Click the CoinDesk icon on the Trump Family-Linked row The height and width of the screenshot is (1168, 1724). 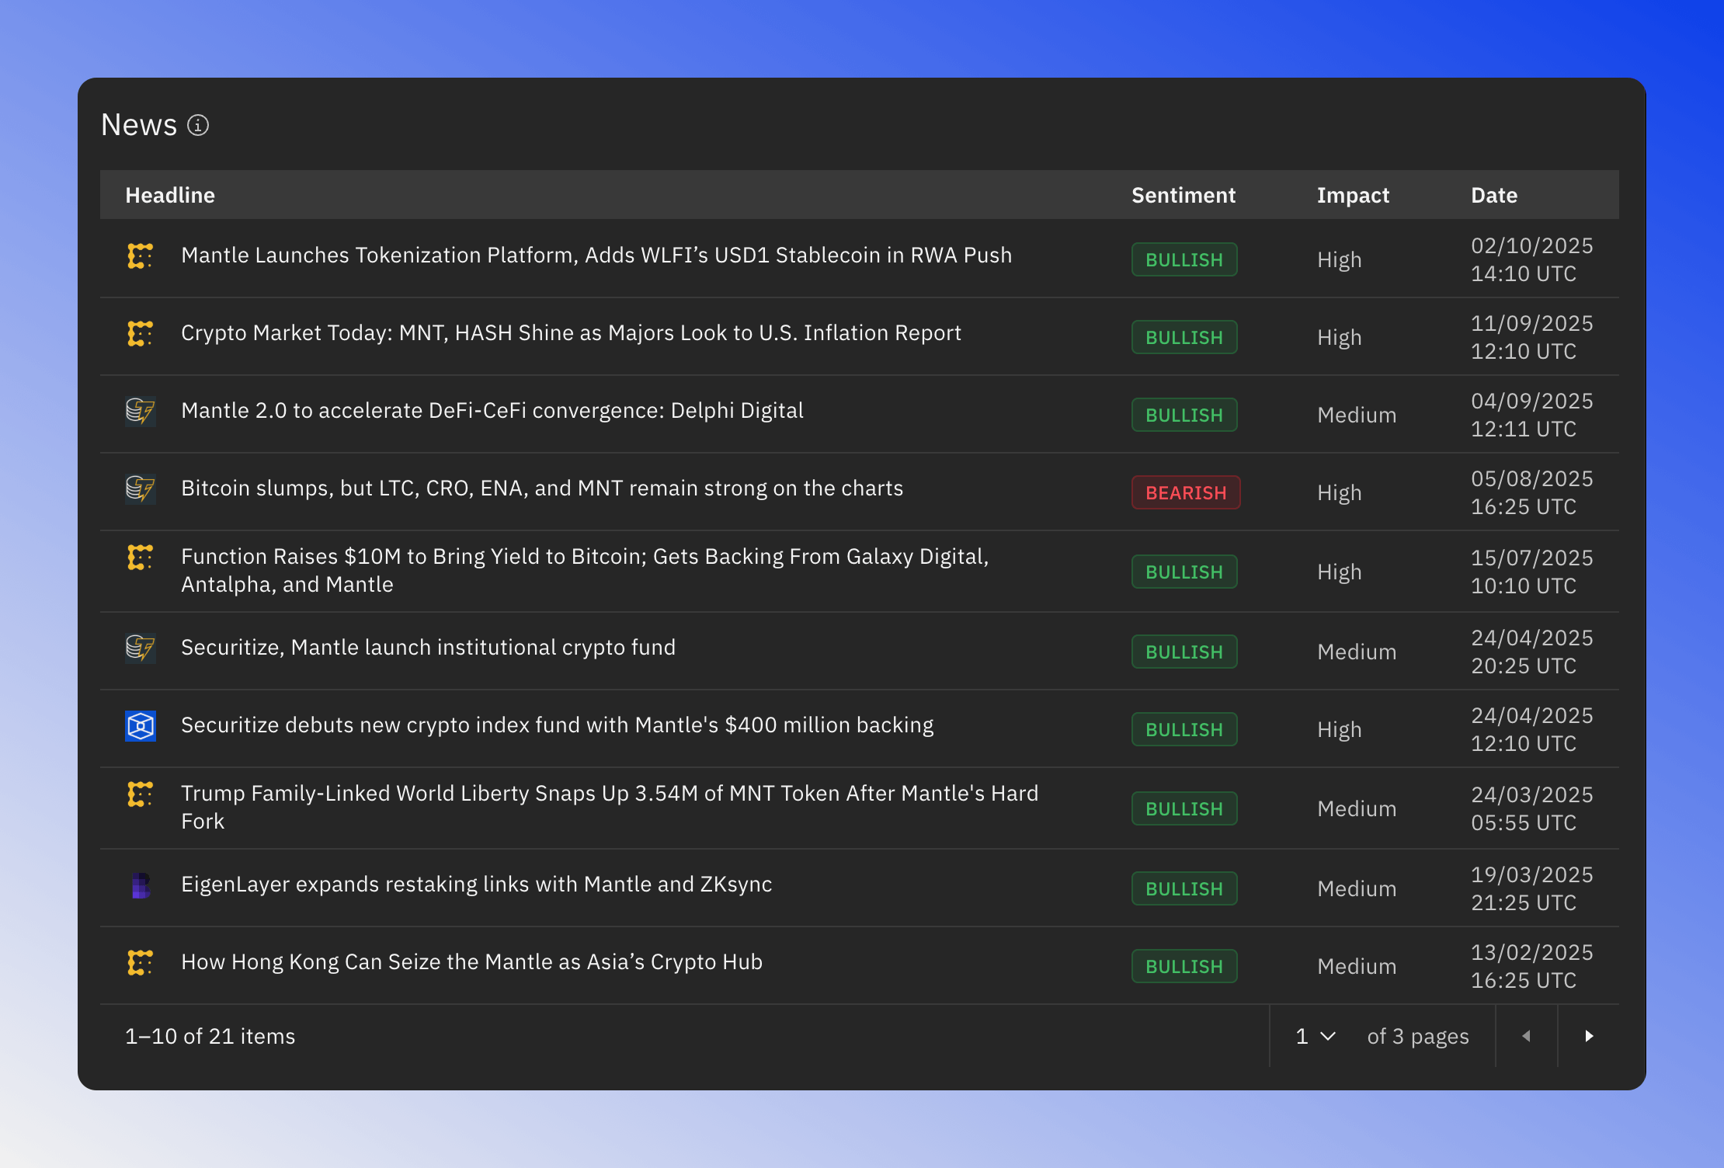coord(141,794)
